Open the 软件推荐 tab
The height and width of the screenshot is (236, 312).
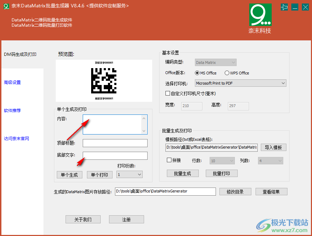click(12, 110)
